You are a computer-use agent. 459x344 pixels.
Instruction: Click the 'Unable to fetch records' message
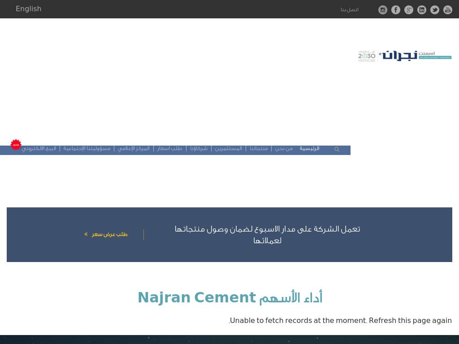pyautogui.click(x=340, y=320)
